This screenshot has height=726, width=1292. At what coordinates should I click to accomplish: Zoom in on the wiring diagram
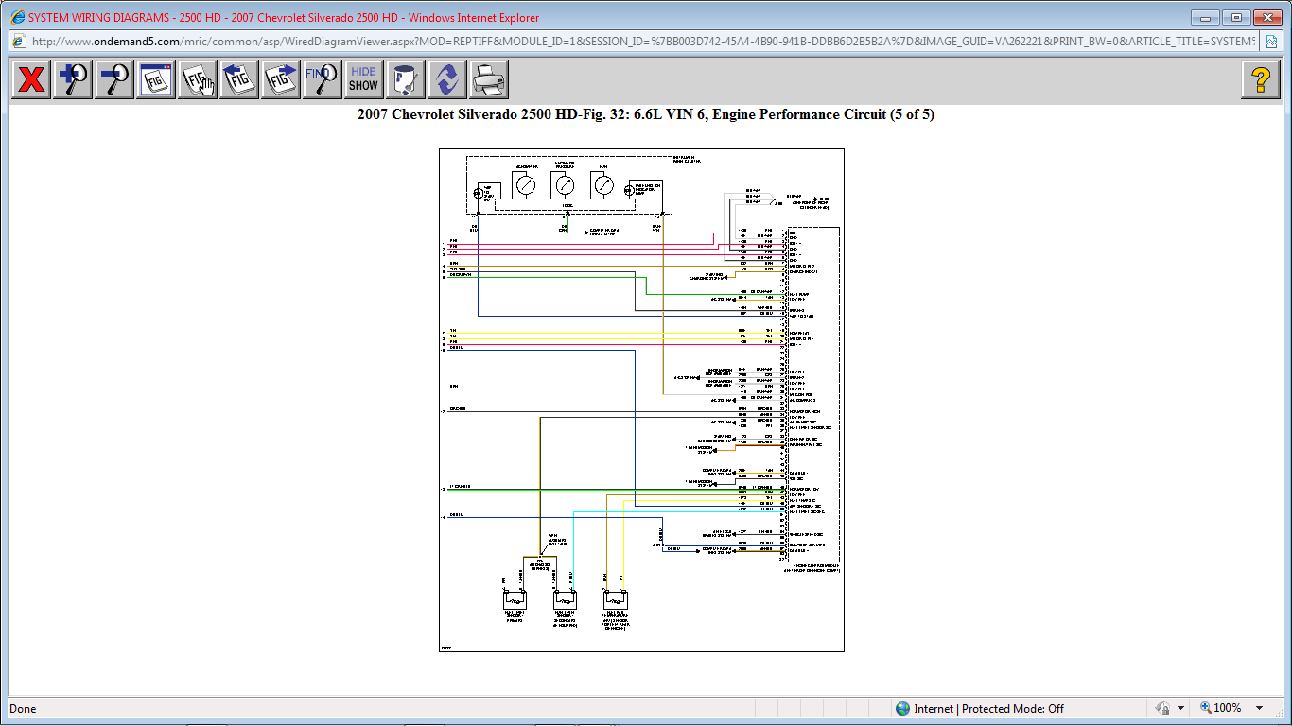(71, 79)
